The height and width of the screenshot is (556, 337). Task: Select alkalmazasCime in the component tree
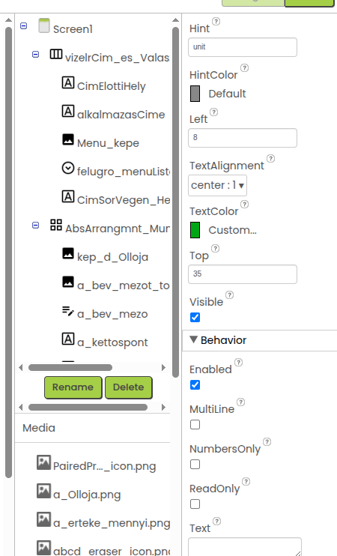[x=121, y=115]
